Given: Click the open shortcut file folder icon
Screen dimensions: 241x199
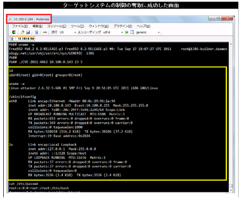Looking at the screenshot, I should [x=22, y=32].
